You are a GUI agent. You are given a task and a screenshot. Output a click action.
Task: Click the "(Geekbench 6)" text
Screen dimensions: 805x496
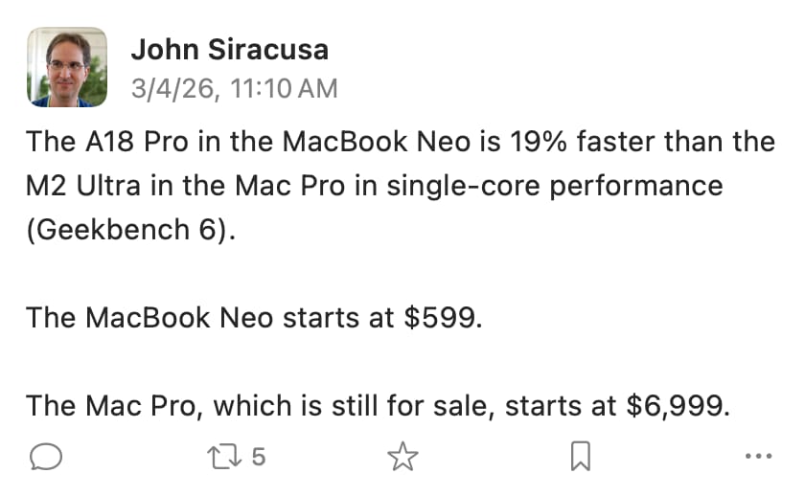(130, 230)
